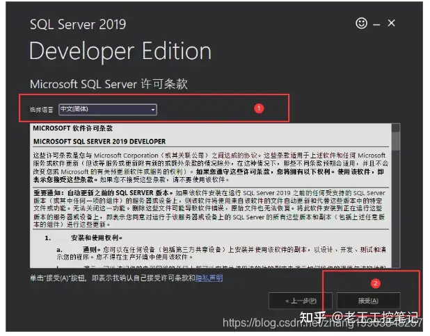Viewport: 430px width, 336px height.
Task: Click the bold text 重要通知
Action: coord(47,192)
